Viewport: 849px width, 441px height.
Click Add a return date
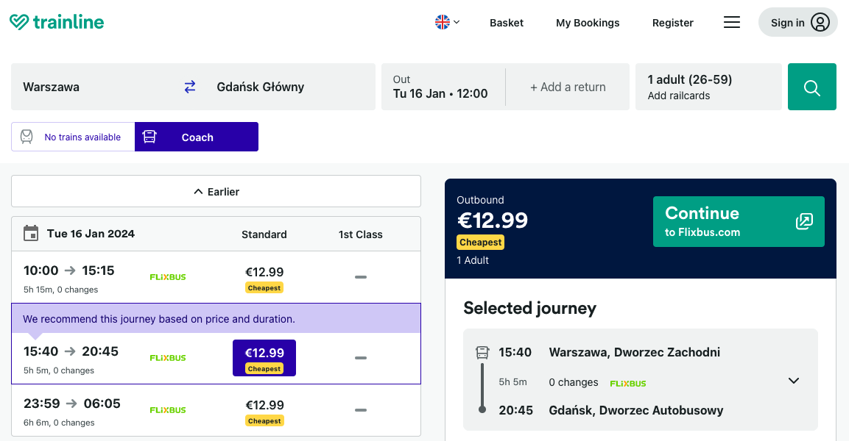click(x=568, y=87)
